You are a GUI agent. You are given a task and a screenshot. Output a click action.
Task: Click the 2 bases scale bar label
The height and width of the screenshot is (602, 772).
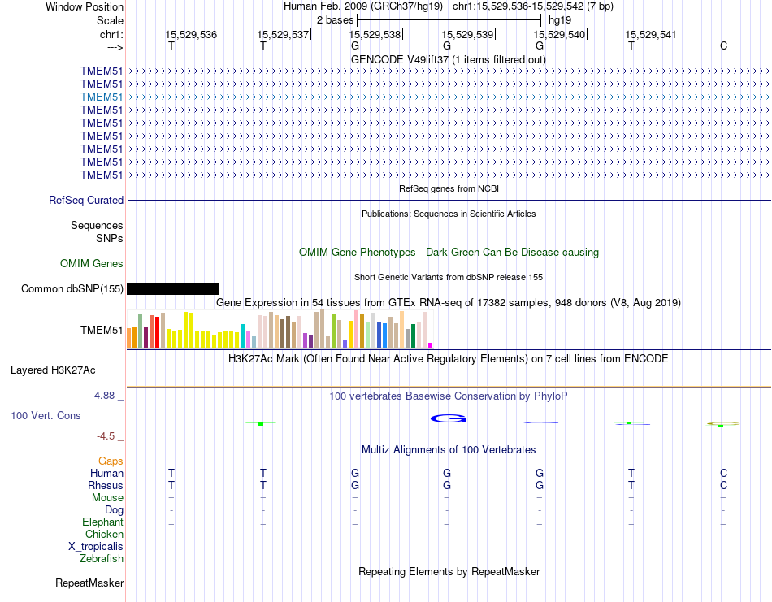click(x=335, y=20)
